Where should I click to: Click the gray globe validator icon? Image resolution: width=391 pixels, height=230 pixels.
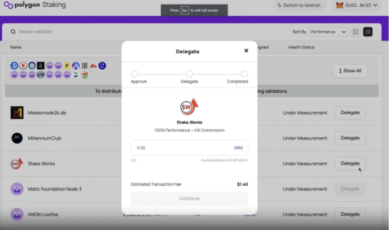40,75
